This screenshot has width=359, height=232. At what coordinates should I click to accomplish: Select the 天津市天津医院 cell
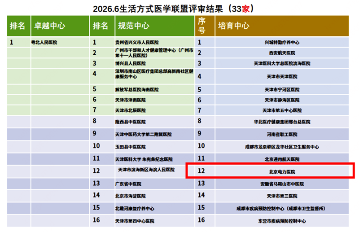tap(282, 76)
